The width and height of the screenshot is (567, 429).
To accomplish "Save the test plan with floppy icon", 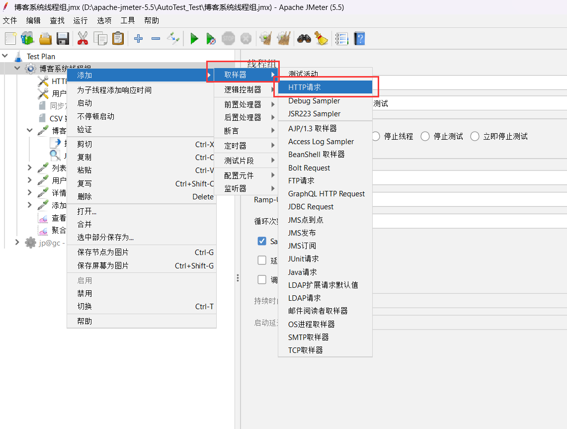I will point(63,38).
